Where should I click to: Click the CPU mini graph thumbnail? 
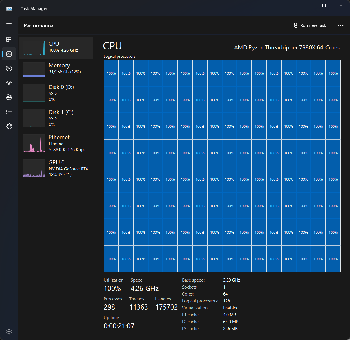[34, 48]
